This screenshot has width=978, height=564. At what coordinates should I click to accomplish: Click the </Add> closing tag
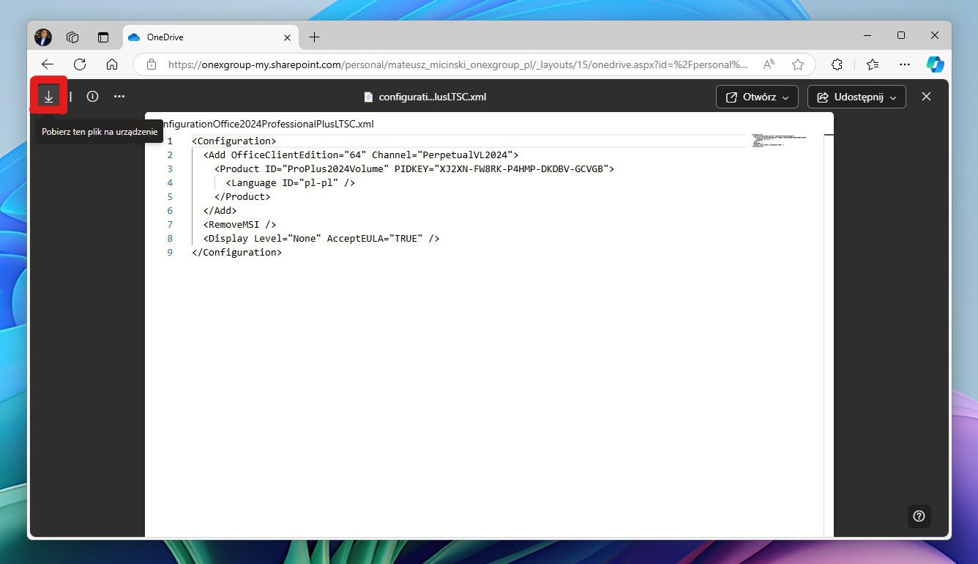coord(220,210)
